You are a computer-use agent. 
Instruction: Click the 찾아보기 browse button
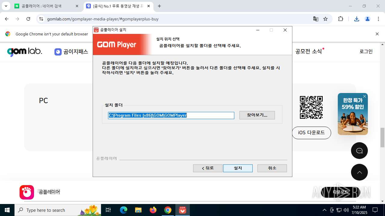point(257,115)
